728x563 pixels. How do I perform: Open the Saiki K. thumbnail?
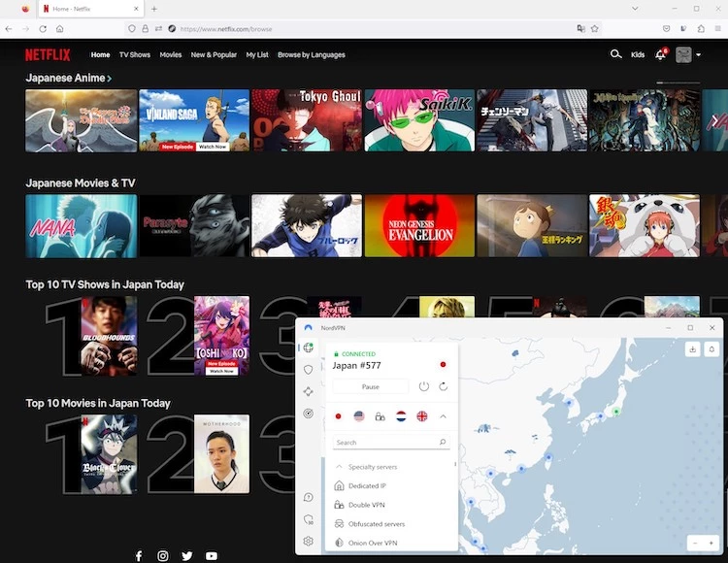click(419, 120)
